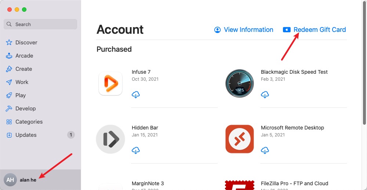The height and width of the screenshot is (190, 367).
Task: Click the MarginNote 3 title
Action: coord(148,183)
